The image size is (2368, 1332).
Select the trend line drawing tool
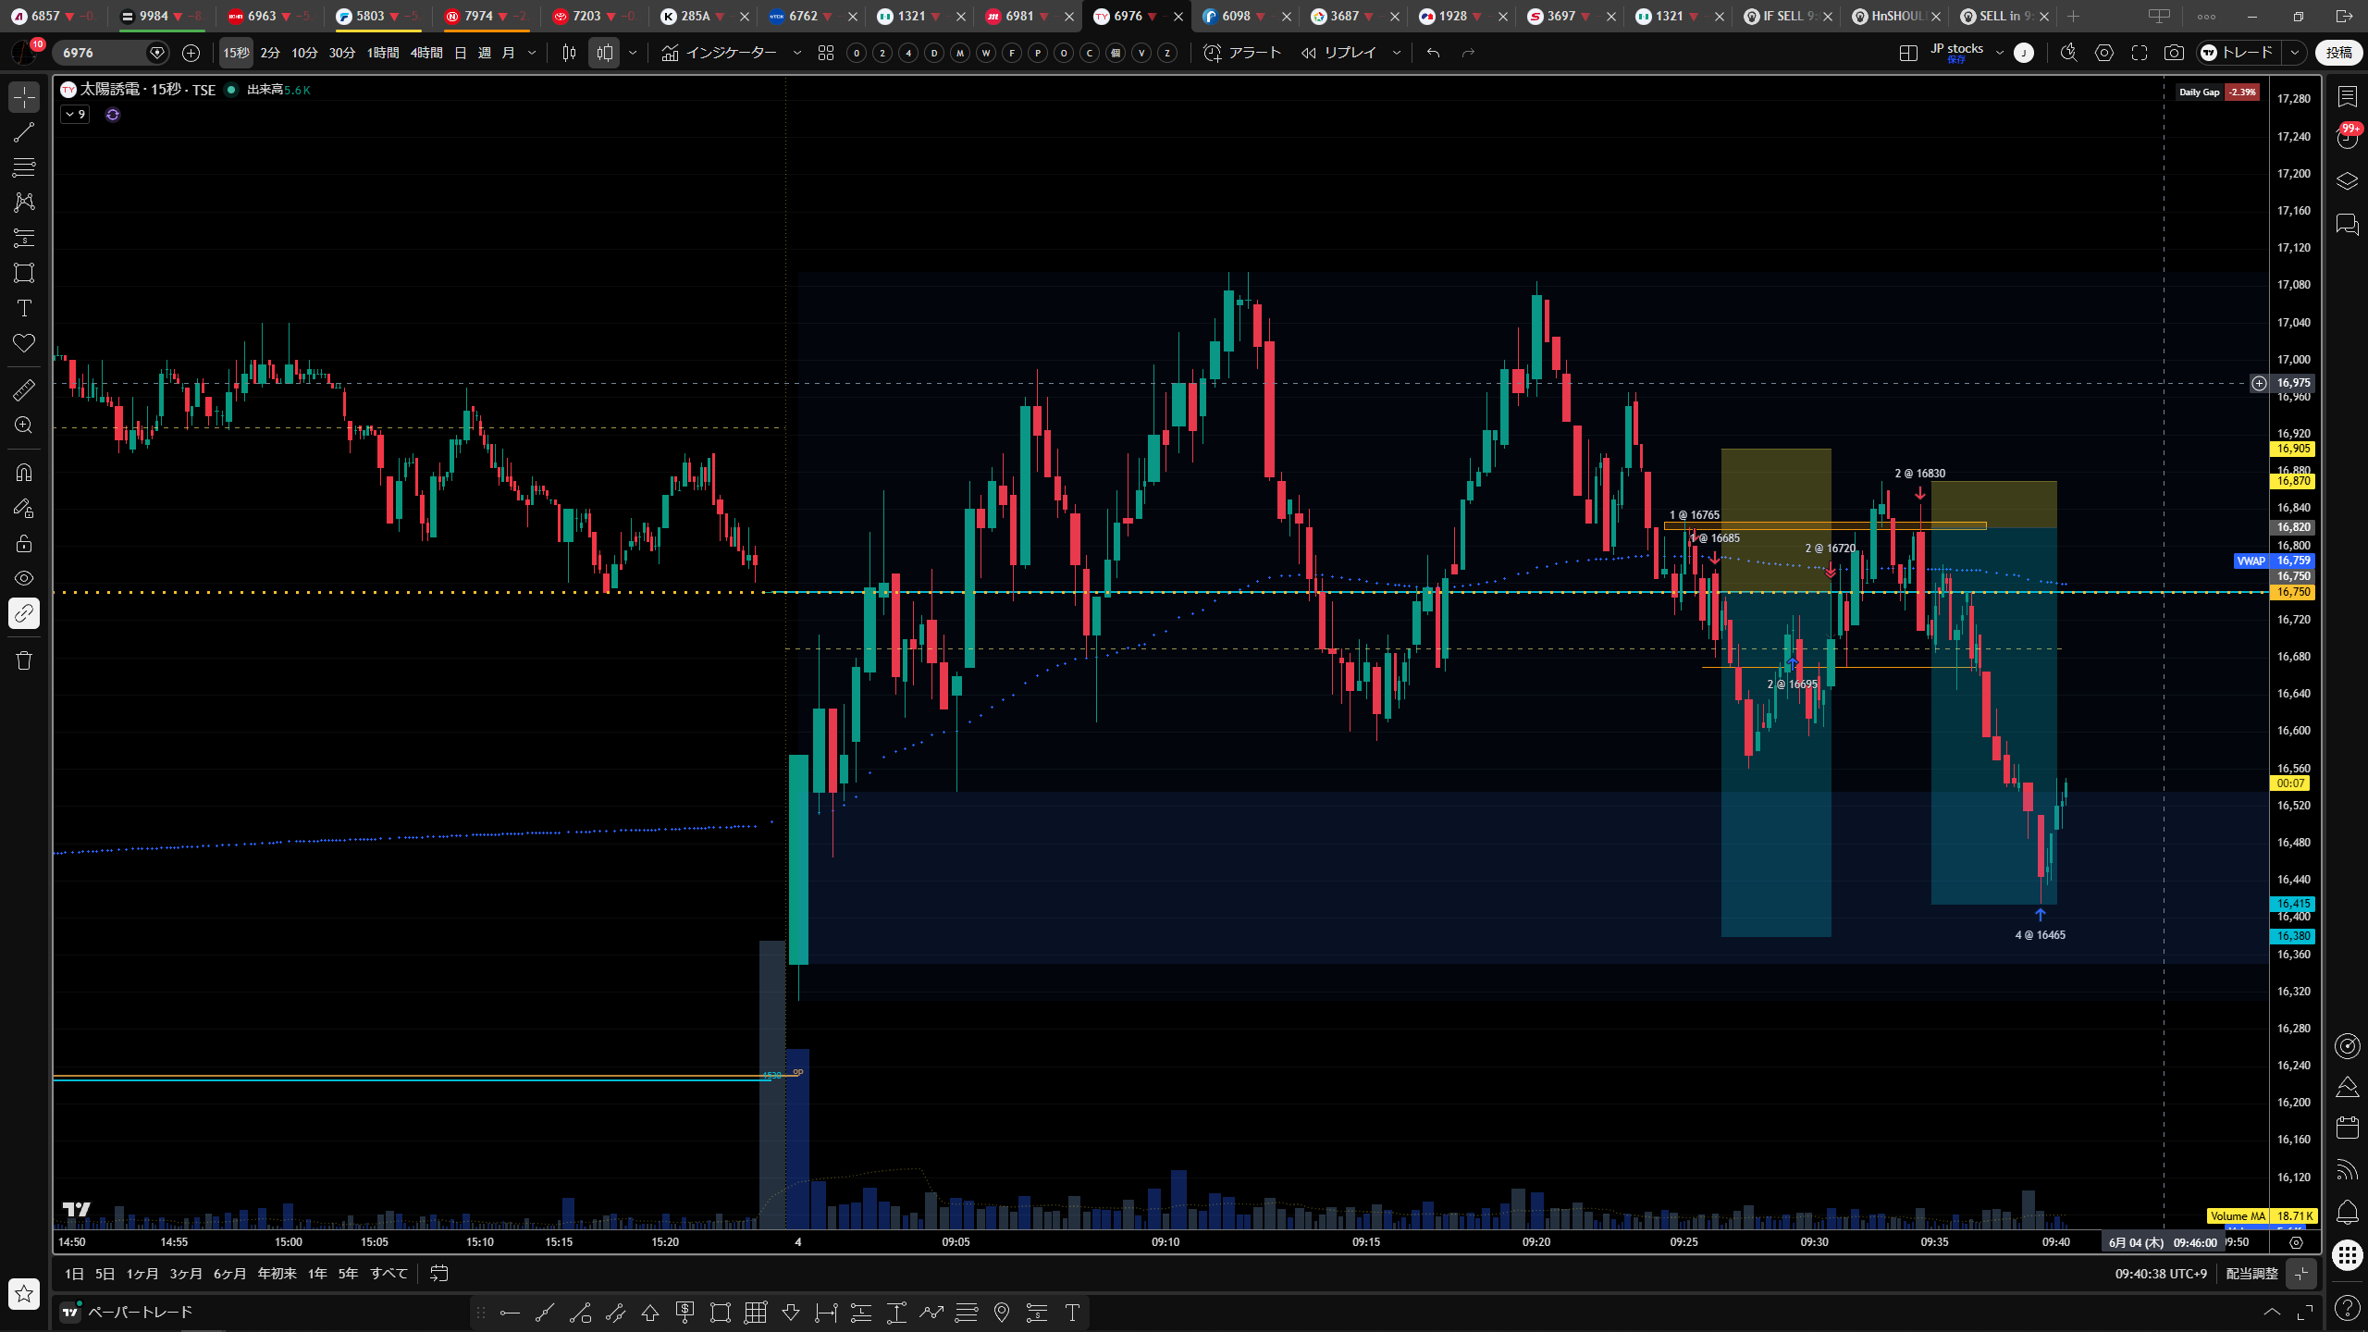[x=24, y=132]
